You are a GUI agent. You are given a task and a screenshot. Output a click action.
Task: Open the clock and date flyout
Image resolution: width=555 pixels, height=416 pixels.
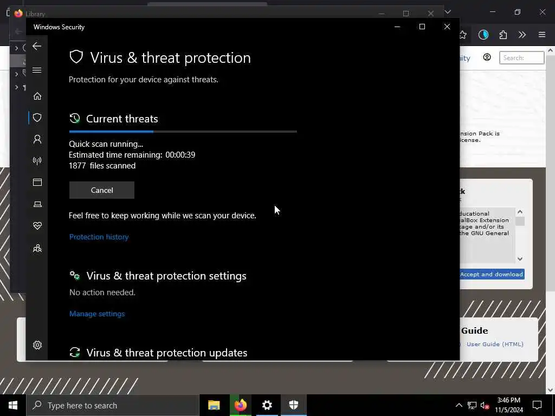click(509, 405)
